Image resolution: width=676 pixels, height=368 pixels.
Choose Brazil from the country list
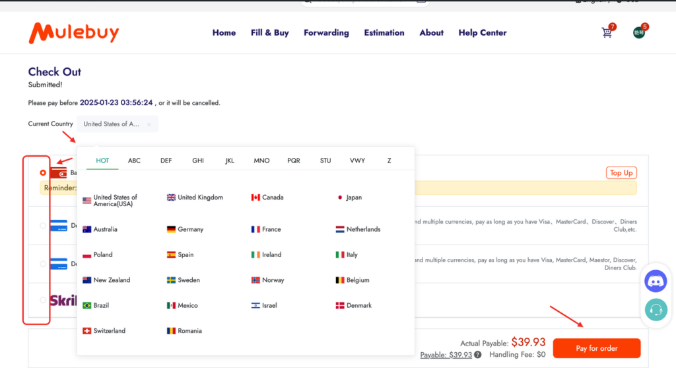click(96, 305)
